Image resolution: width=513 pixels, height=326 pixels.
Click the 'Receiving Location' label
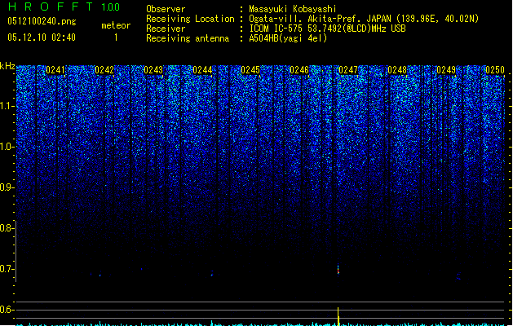[x=190, y=19]
